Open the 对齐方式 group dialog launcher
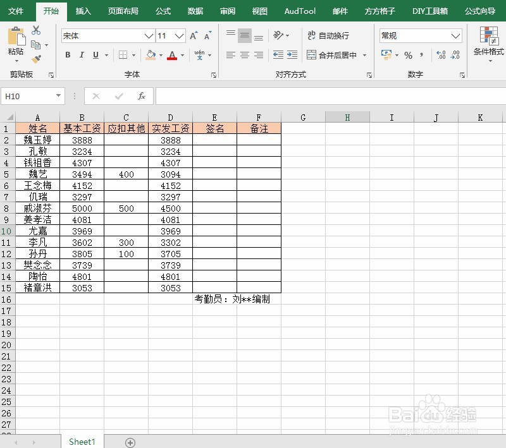 369,75
